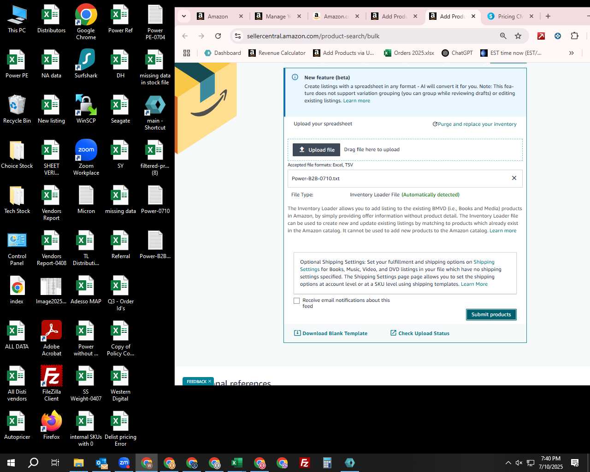This screenshot has height=472, width=590.
Task: Open the Micron text file
Action: point(86,200)
